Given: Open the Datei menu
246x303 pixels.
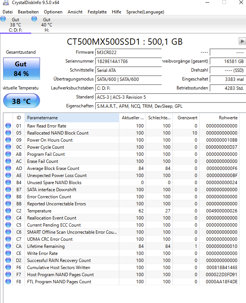Looking at the screenshot, I should tap(8, 12).
